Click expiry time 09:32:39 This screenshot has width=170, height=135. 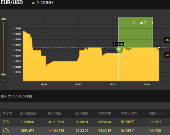coord(104,130)
